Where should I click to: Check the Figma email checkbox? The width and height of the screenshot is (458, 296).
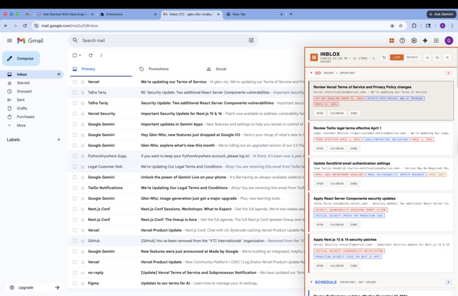tap(74, 283)
